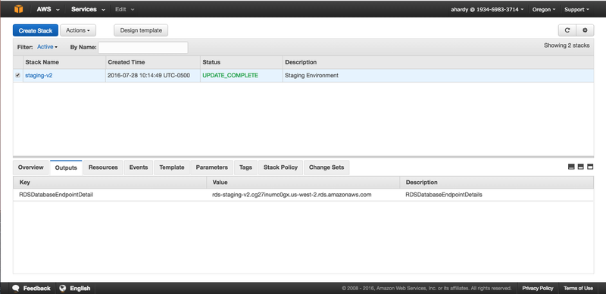The image size is (606, 294).
Task: Open the Actions dropdown button
Action: 78,30
